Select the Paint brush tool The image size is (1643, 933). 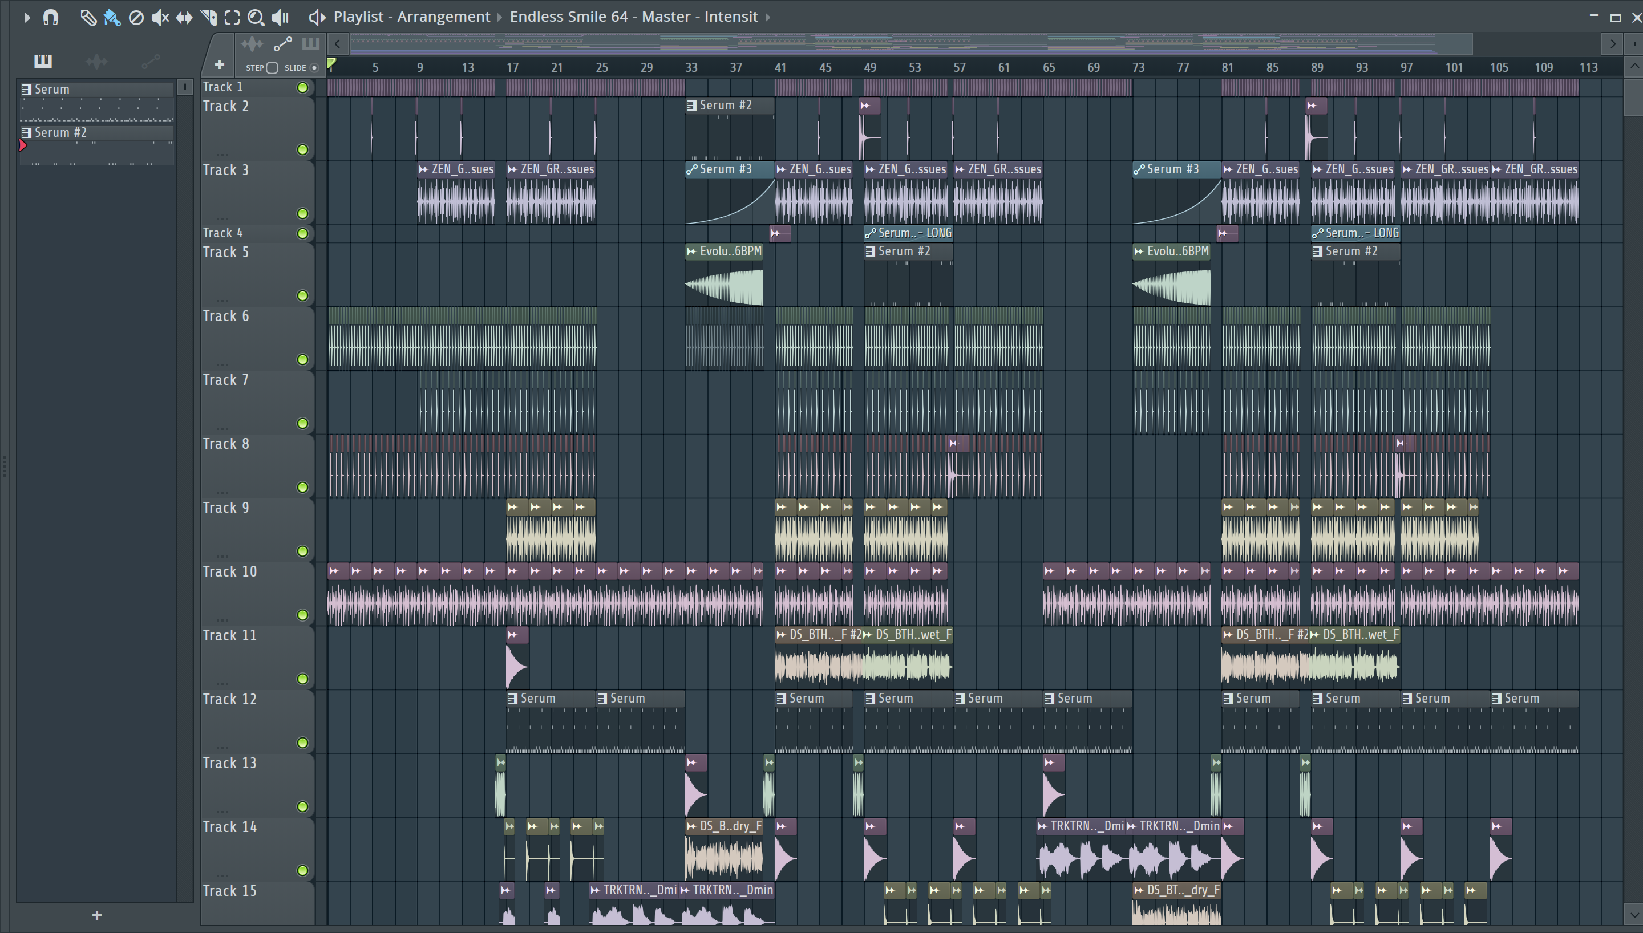pos(112,17)
